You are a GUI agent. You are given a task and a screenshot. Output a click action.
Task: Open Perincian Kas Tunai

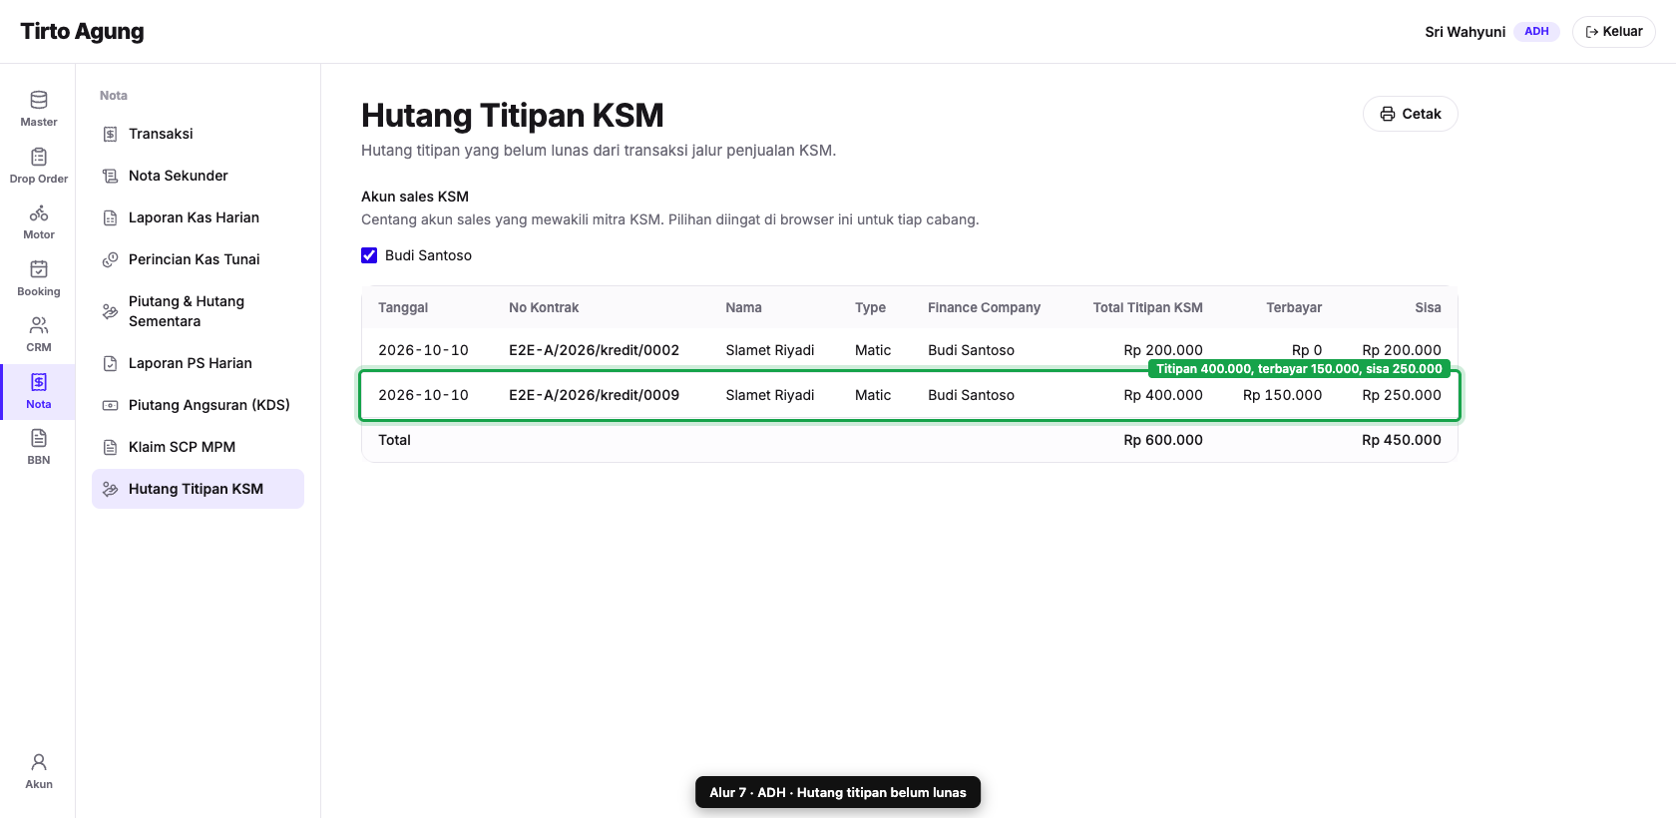tap(198, 259)
